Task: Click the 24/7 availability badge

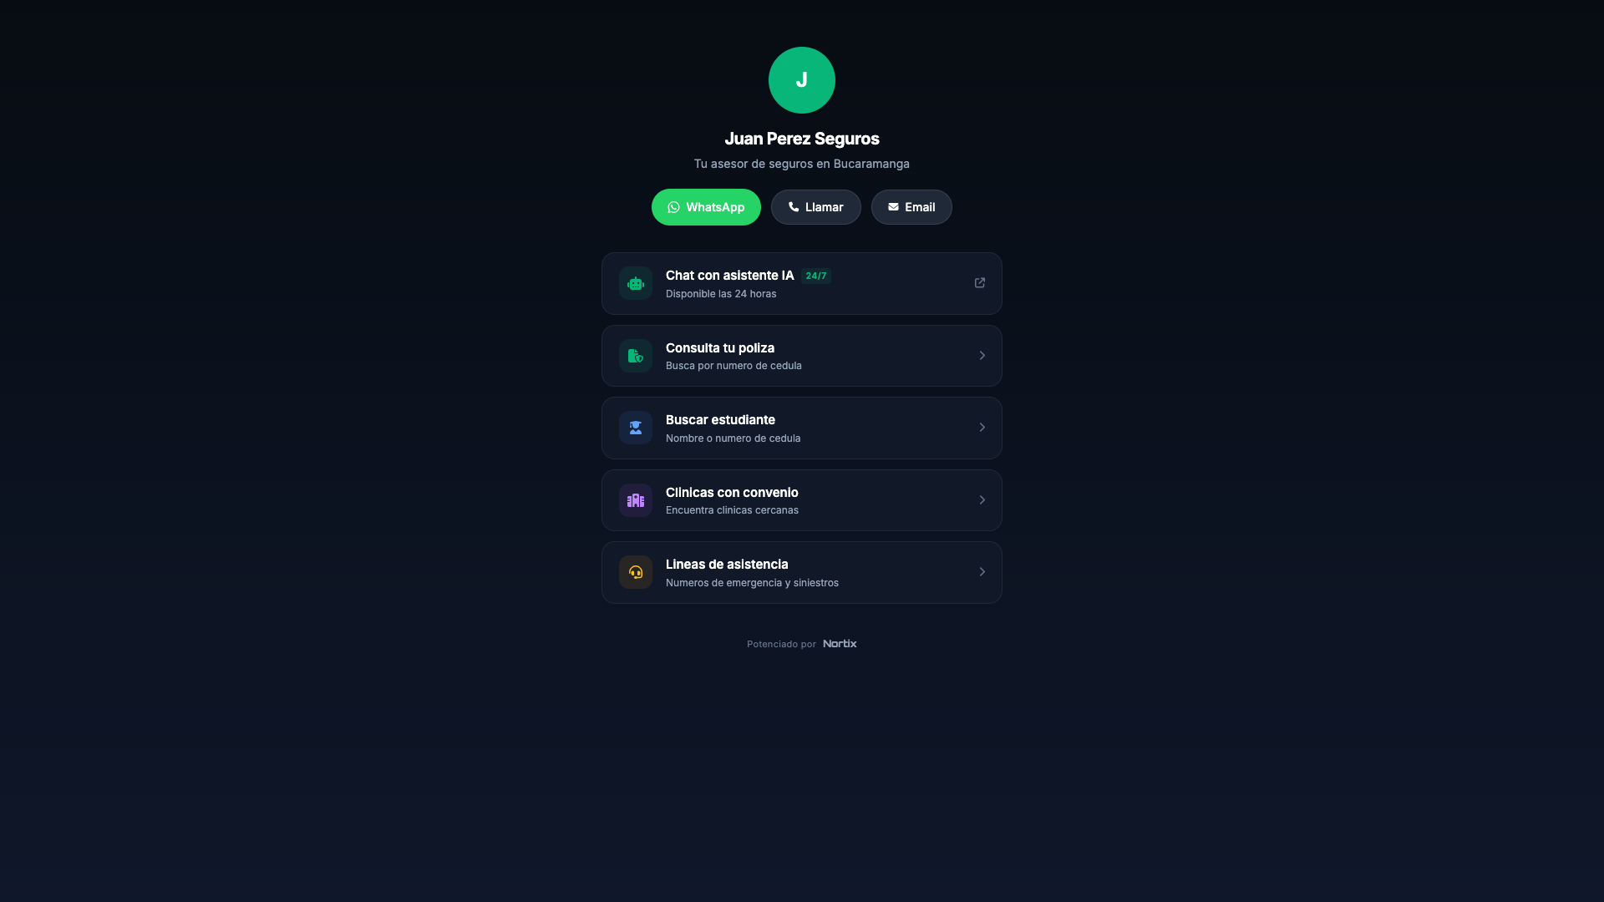Action: [x=815, y=275]
